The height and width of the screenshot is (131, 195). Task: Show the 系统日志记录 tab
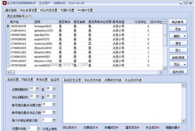click(x=72, y=80)
